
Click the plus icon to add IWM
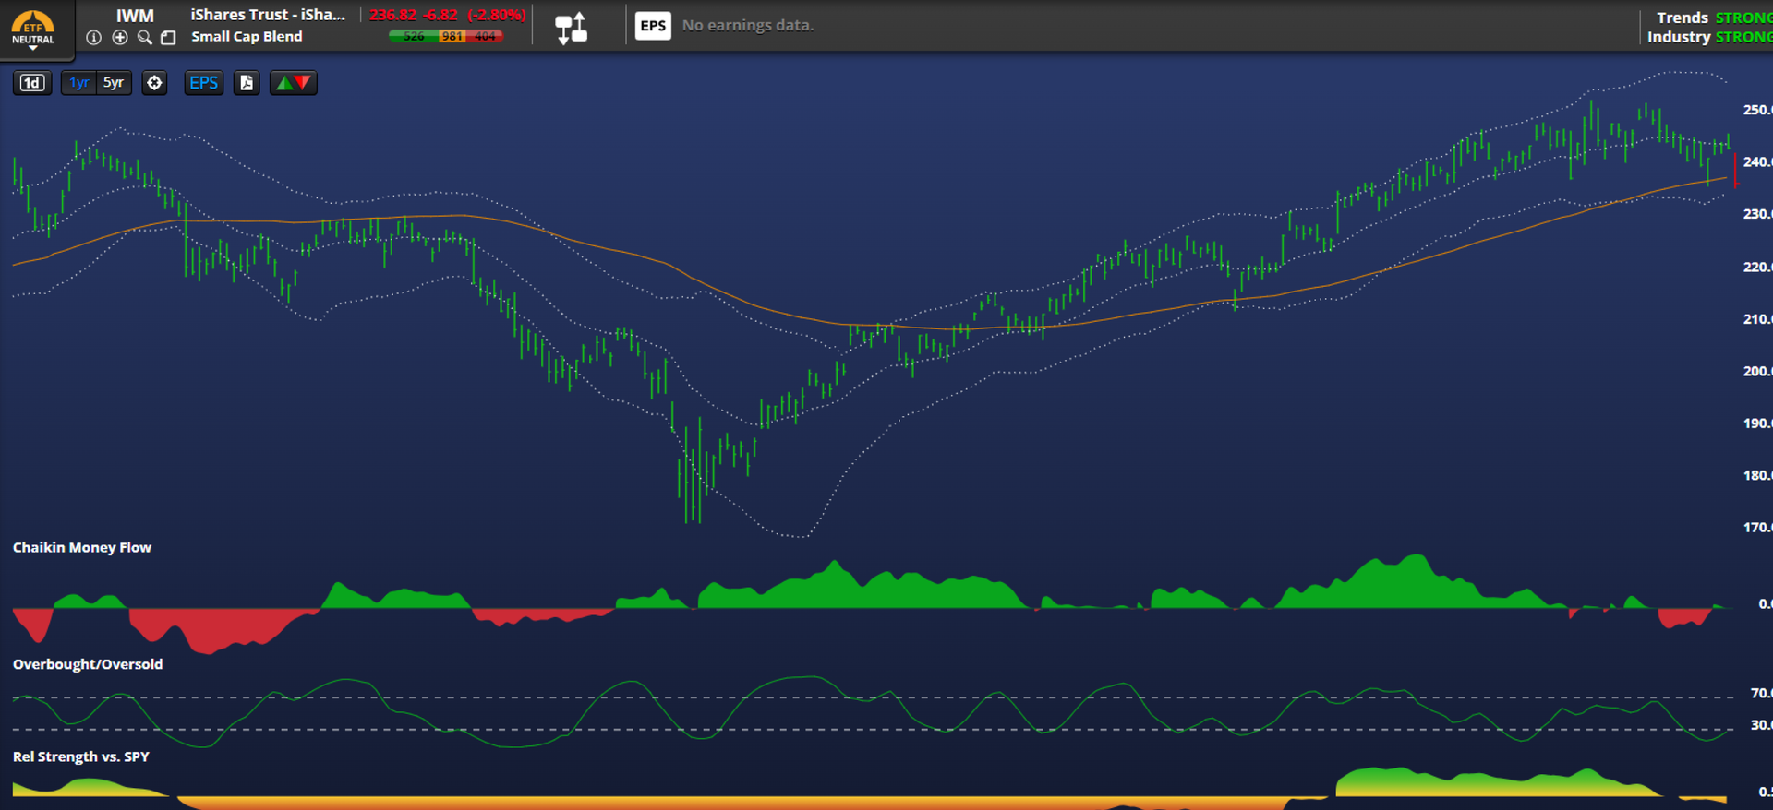tap(120, 38)
